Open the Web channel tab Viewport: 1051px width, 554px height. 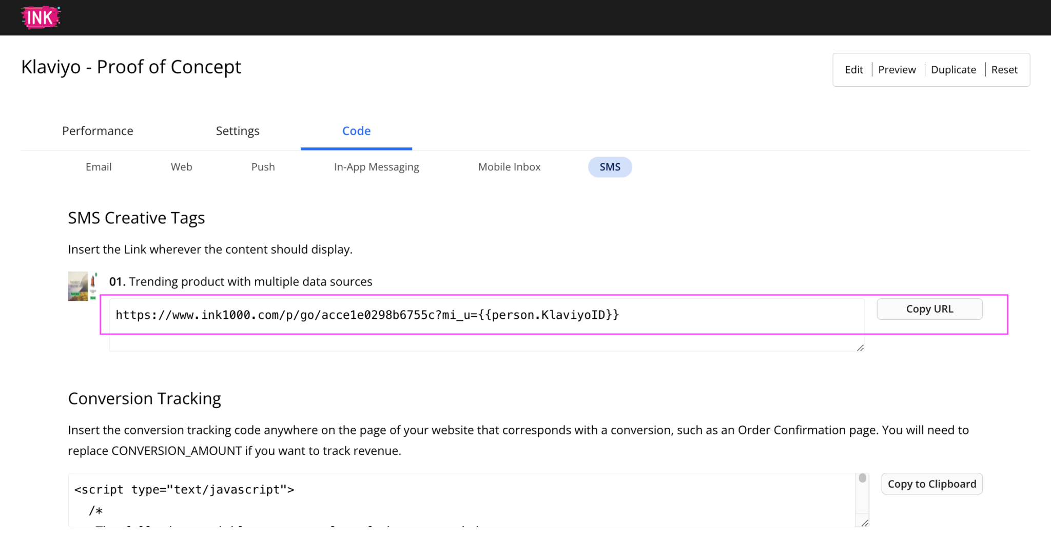(181, 166)
